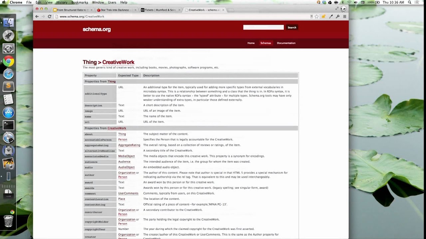Open AudioObject type link
Image resolution: width=426 pixels, height=239 pixels.
pyautogui.click(x=126, y=167)
